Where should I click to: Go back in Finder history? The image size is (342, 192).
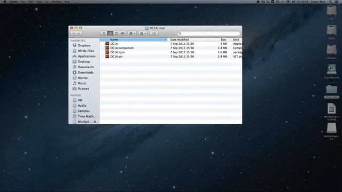74,33
